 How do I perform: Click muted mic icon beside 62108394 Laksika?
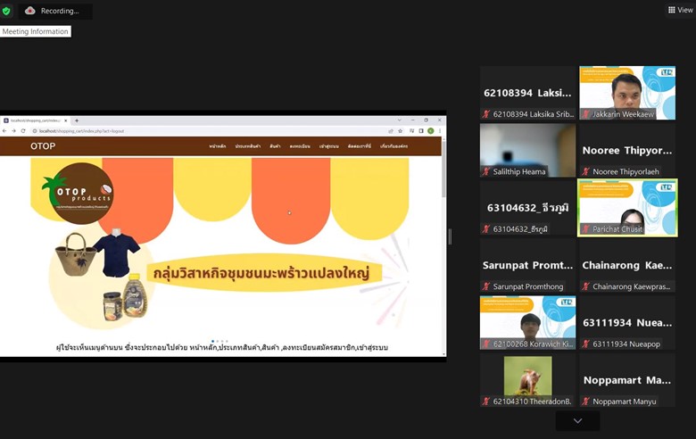(486, 114)
